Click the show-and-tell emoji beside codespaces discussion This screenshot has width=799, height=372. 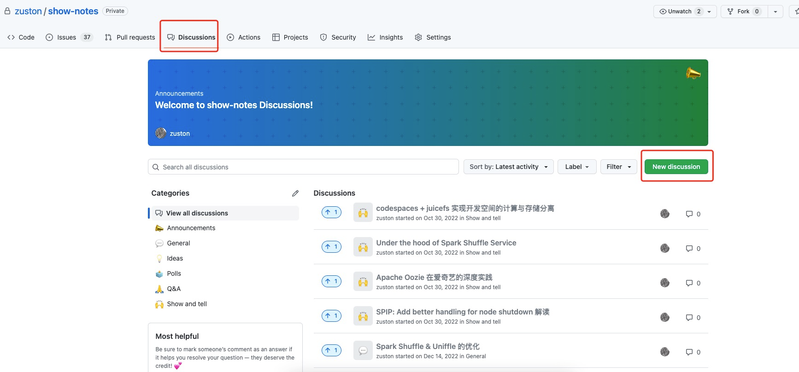(363, 213)
